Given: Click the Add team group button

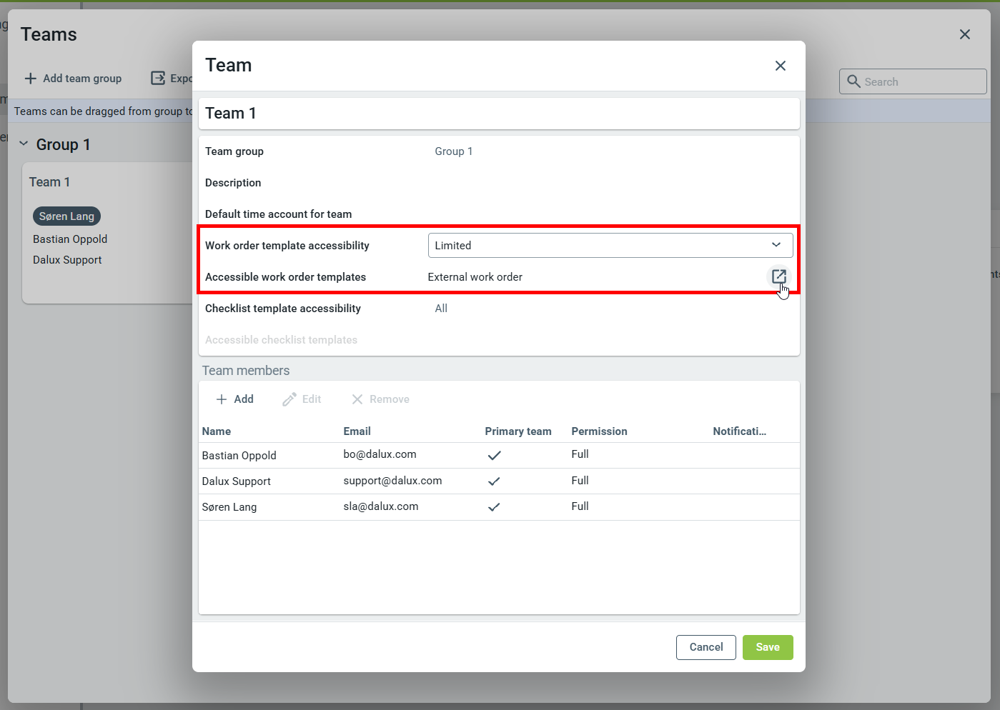Looking at the screenshot, I should click(73, 79).
